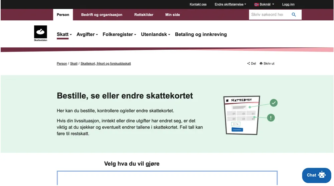Open the Utenlandsk dropdown menu

[x=155, y=34]
